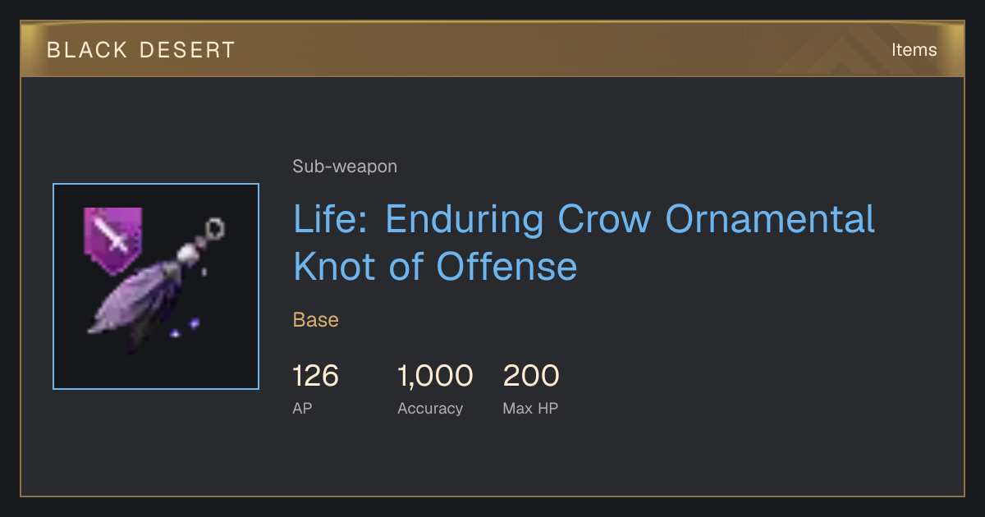Image resolution: width=985 pixels, height=517 pixels.
Task: Select the Base enhancement level label
Action: [x=316, y=320]
